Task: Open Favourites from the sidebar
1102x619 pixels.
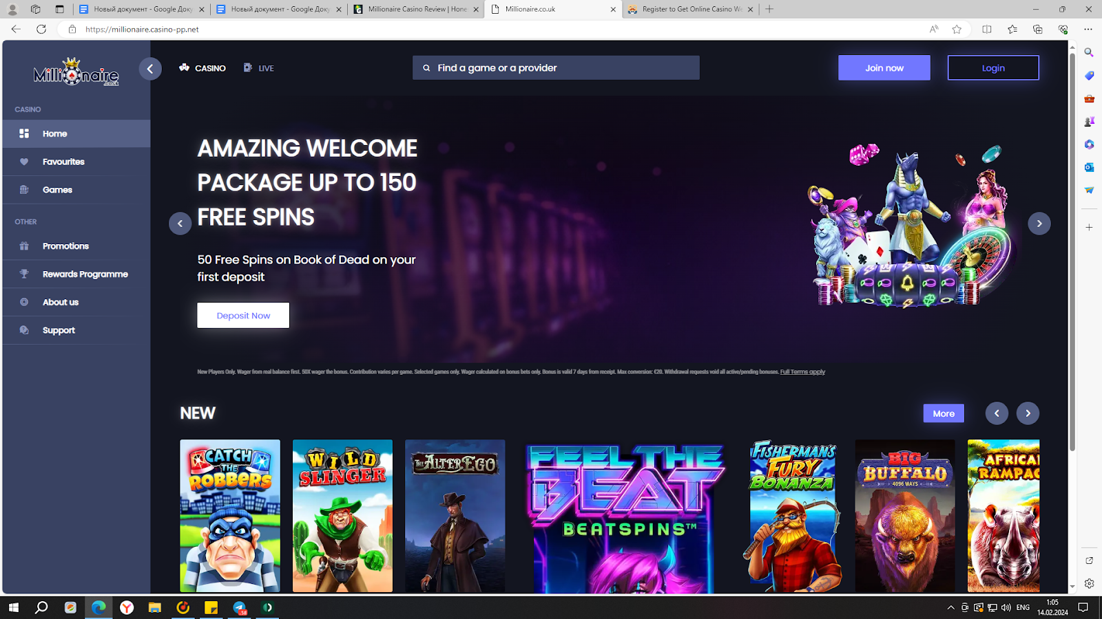Action: [x=76, y=162]
